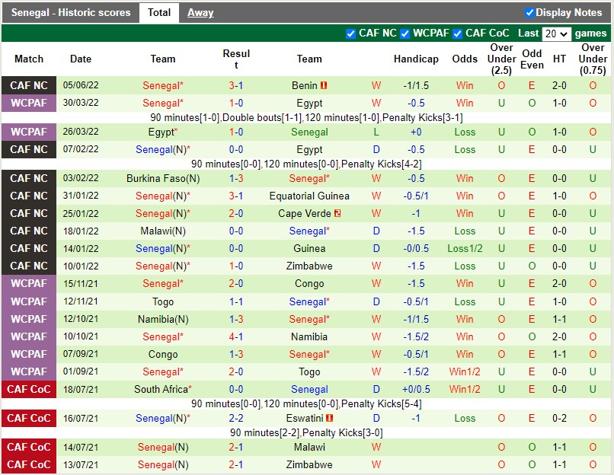The image size is (614, 475).
Task: Click the CAF CoC label in 18/07/21 row
Action: click(29, 389)
